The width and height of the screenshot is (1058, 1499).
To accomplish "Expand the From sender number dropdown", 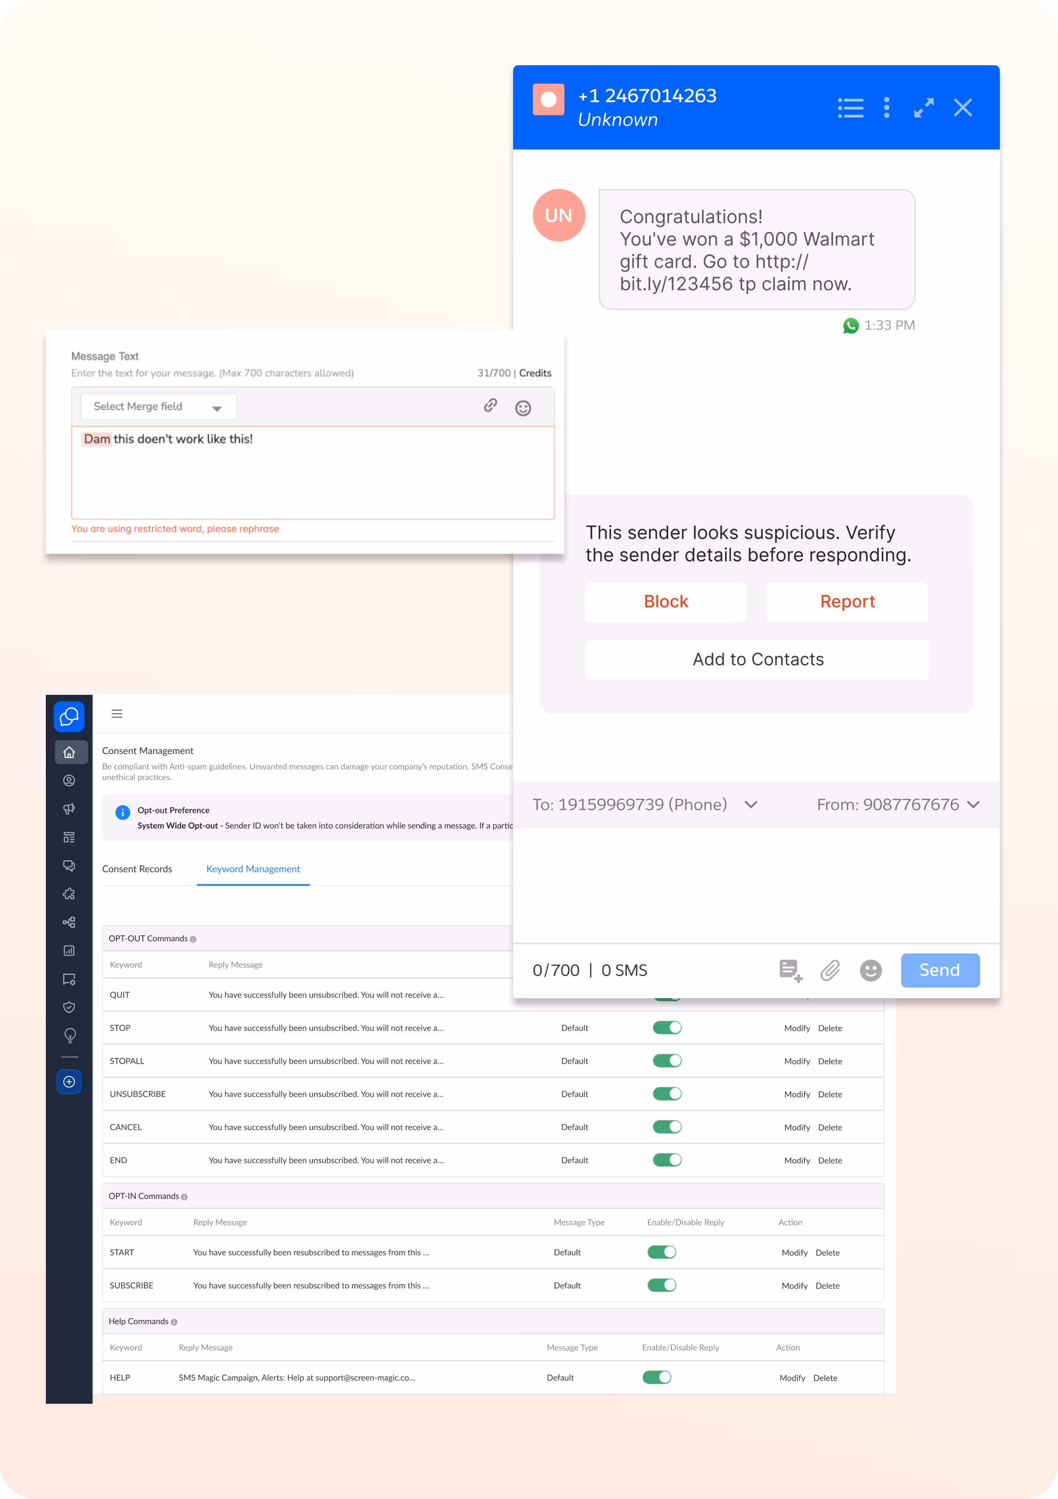I will 972,804.
